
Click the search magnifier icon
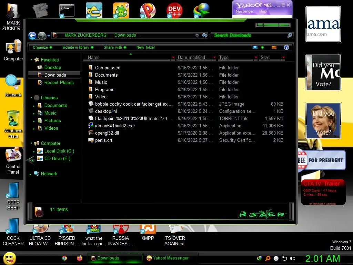pos(290,35)
